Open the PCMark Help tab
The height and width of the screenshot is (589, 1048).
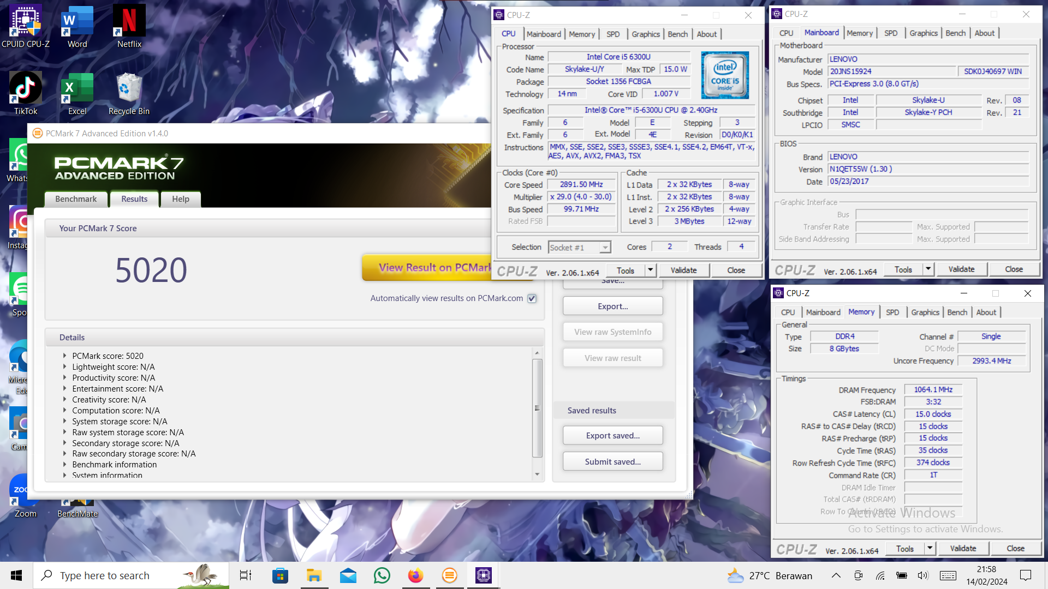[x=181, y=199]
